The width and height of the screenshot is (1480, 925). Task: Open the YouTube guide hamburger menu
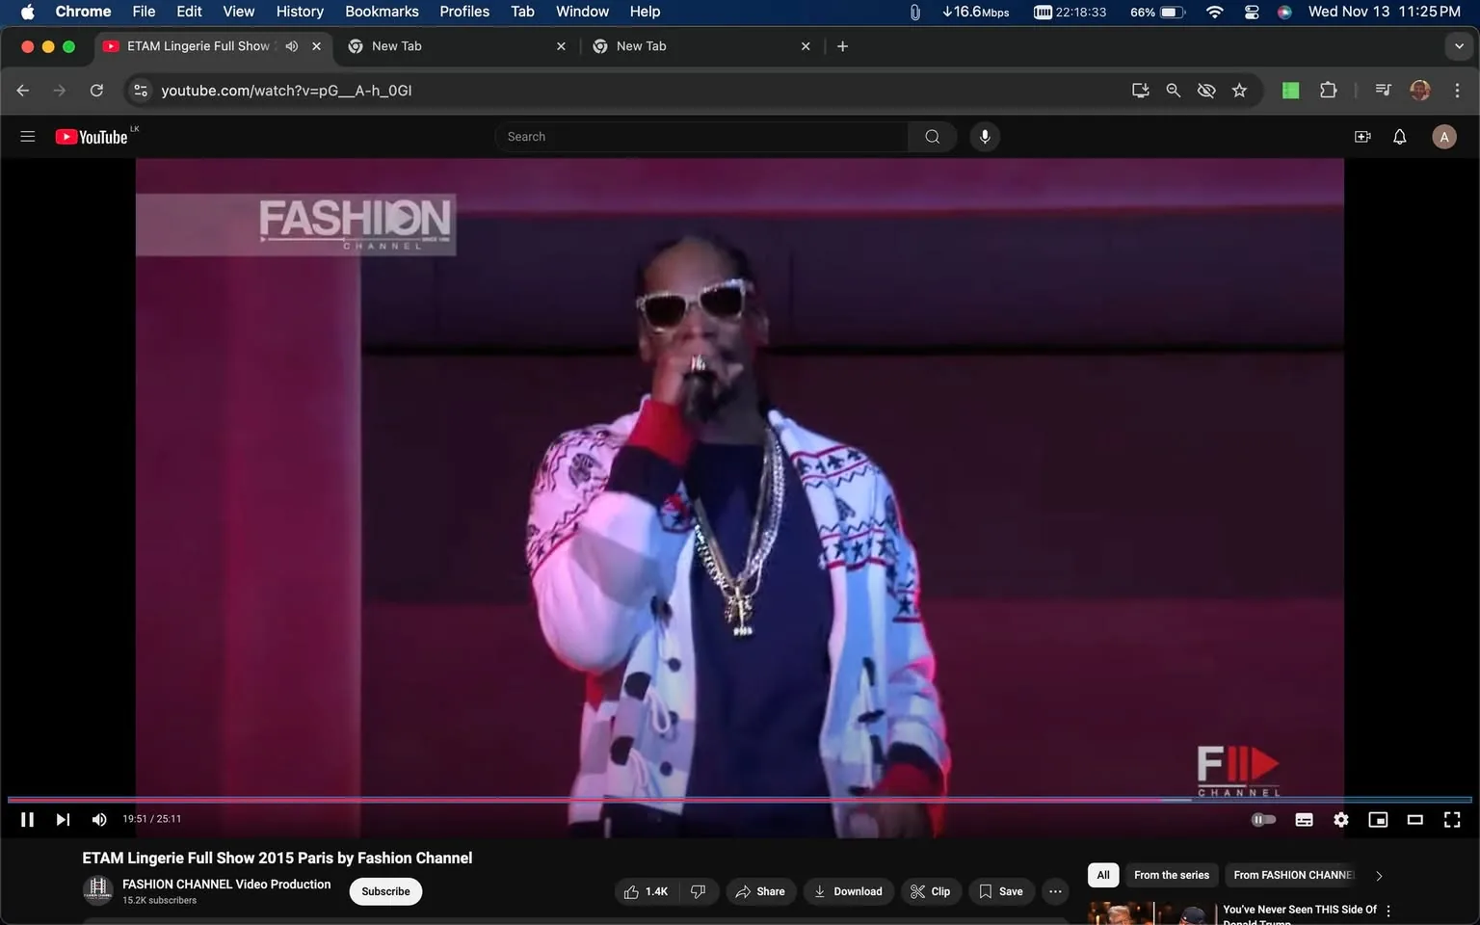coord(27,136)
